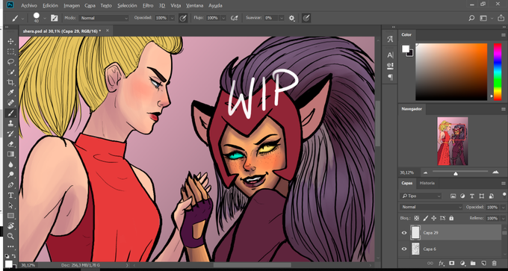Click the Search magnifier in the top right

471,18
